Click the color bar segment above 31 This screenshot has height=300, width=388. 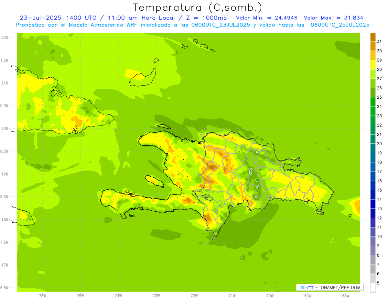[373, 37]
